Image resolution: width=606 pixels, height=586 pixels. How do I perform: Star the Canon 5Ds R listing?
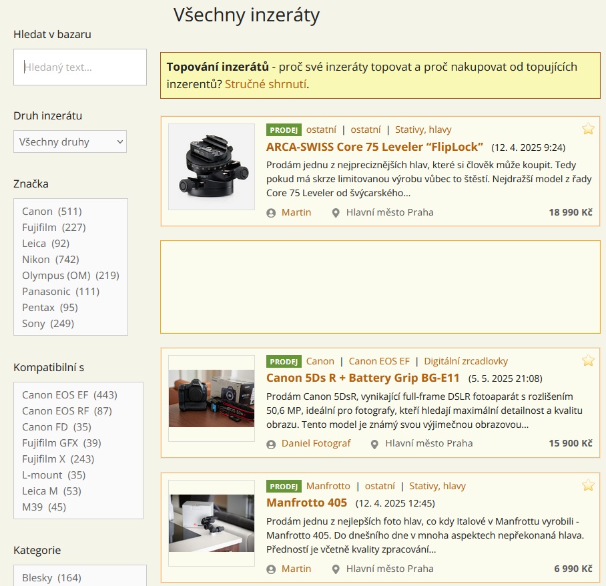click(588, 360)
